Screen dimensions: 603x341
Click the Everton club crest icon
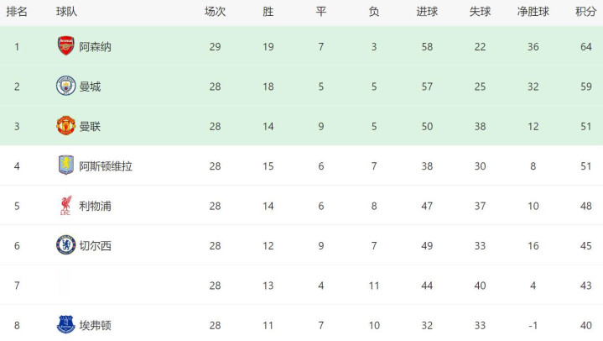point(65,324)
